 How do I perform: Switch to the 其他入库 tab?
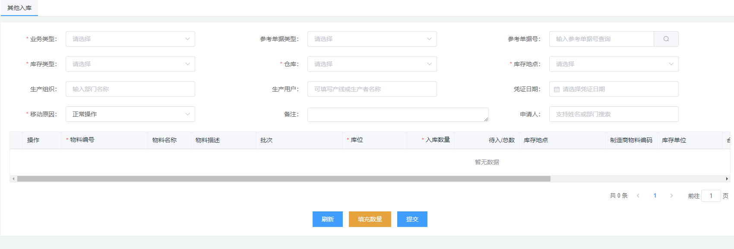click(19, 8)
